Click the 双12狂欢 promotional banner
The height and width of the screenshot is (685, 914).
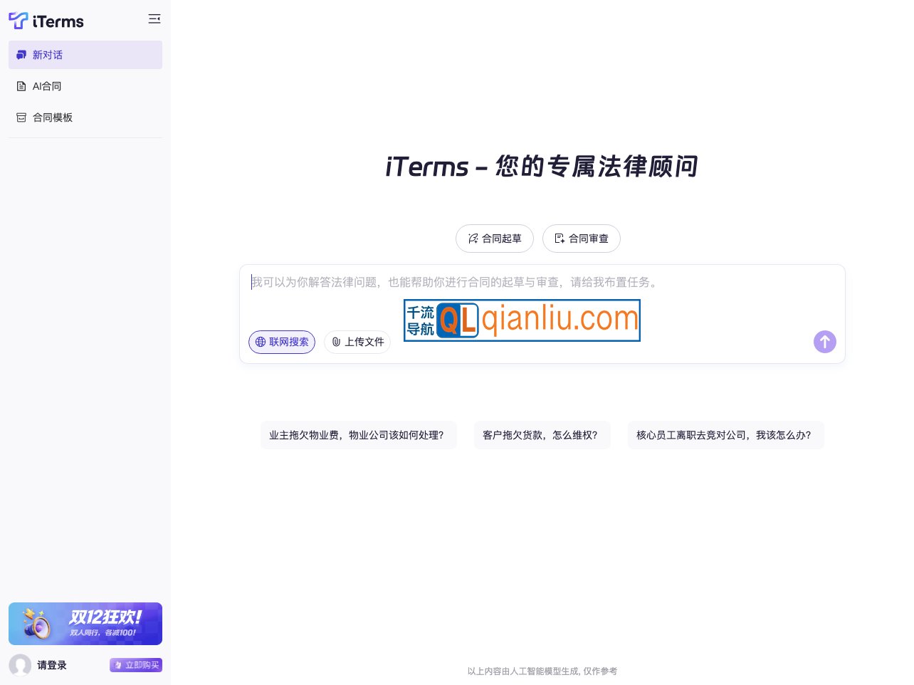(85, 624)
